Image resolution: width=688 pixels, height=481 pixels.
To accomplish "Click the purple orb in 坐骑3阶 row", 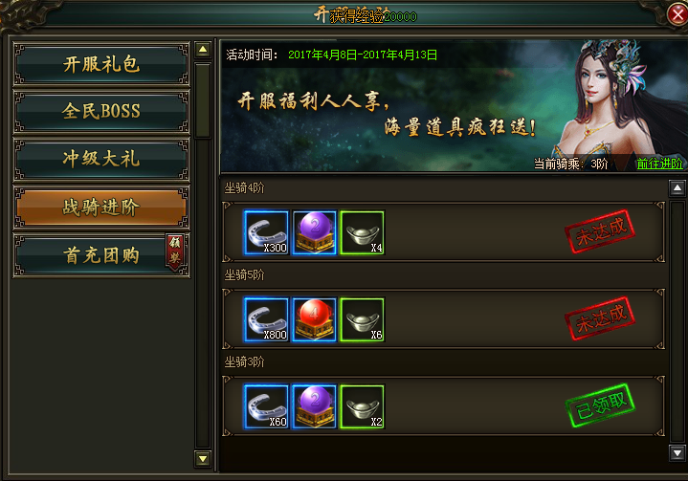I will [314, 406].
